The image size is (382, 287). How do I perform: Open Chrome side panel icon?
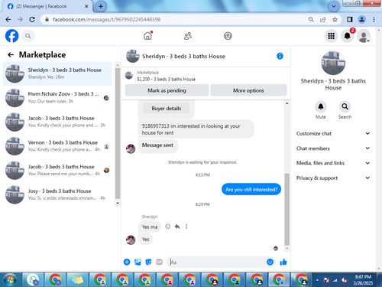(350, 19)
